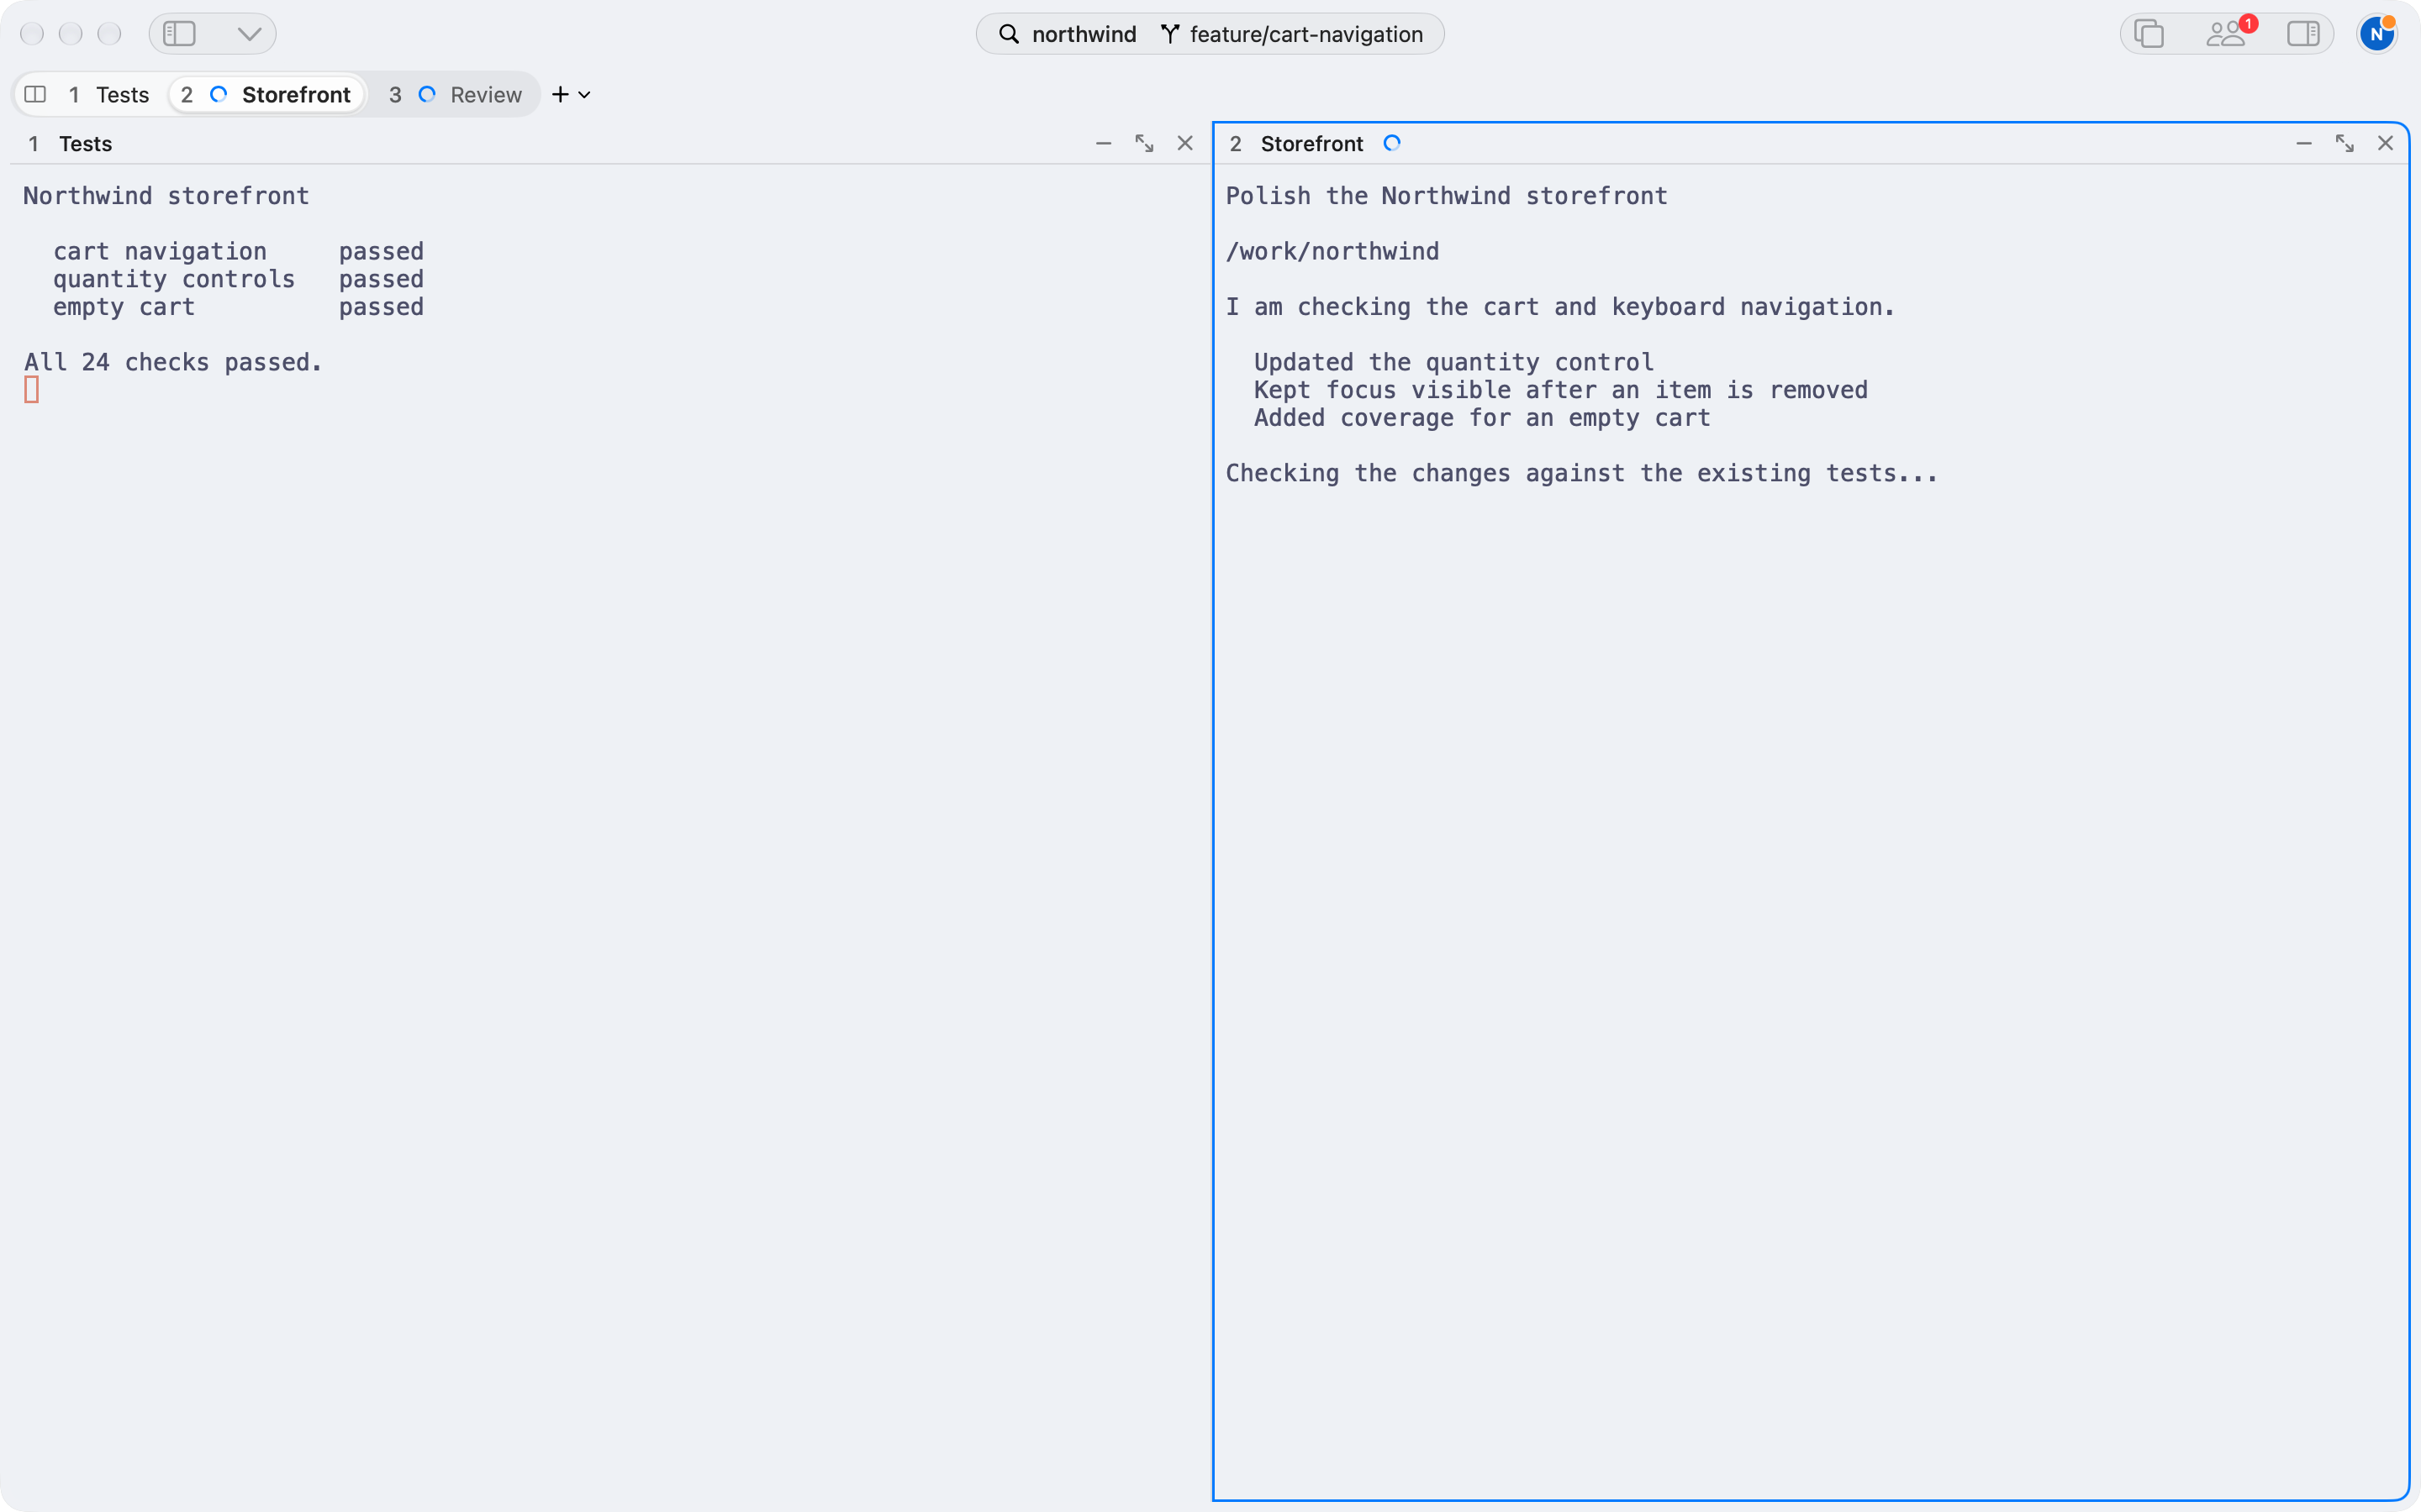The image size is (2421, 1512).
Task: Click the '/work/northwind' path text
Action: pos(1332,251)
